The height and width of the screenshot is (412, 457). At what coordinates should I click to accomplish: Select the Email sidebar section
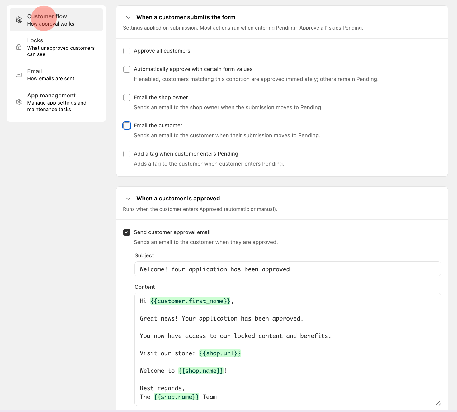coord(56,75)
